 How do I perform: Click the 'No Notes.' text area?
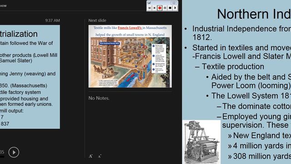point(99,98)
